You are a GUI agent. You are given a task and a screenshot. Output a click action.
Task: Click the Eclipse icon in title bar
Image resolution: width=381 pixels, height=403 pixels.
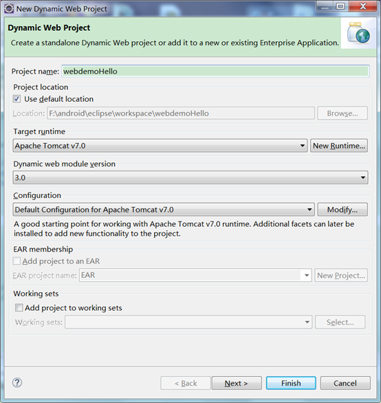pos(9,9)
